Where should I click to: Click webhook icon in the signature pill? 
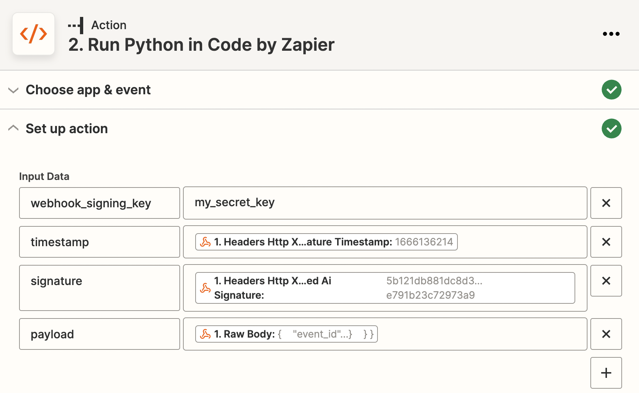[x=205, y=288]
